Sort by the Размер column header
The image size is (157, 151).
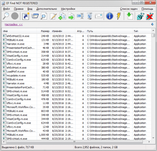point(44,31)
